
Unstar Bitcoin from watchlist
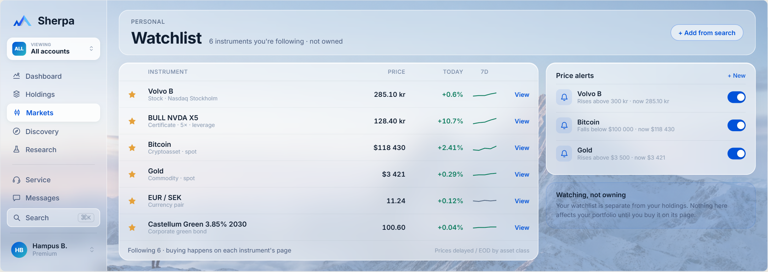[x=132, y=148]
